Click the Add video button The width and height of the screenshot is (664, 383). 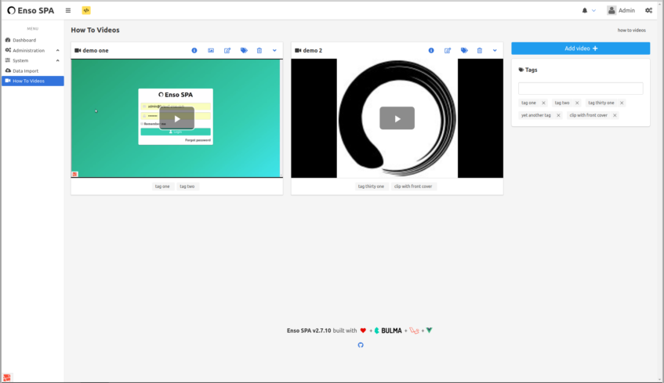581,49
